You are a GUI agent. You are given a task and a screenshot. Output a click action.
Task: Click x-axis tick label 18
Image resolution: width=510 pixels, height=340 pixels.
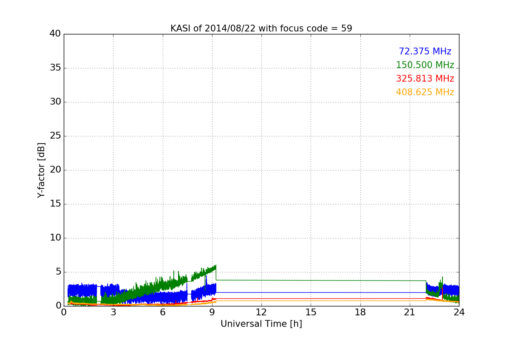tap(360, 312)
